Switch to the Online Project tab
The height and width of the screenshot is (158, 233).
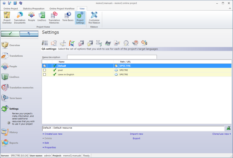pyautogui.click(x=11, y=9)
